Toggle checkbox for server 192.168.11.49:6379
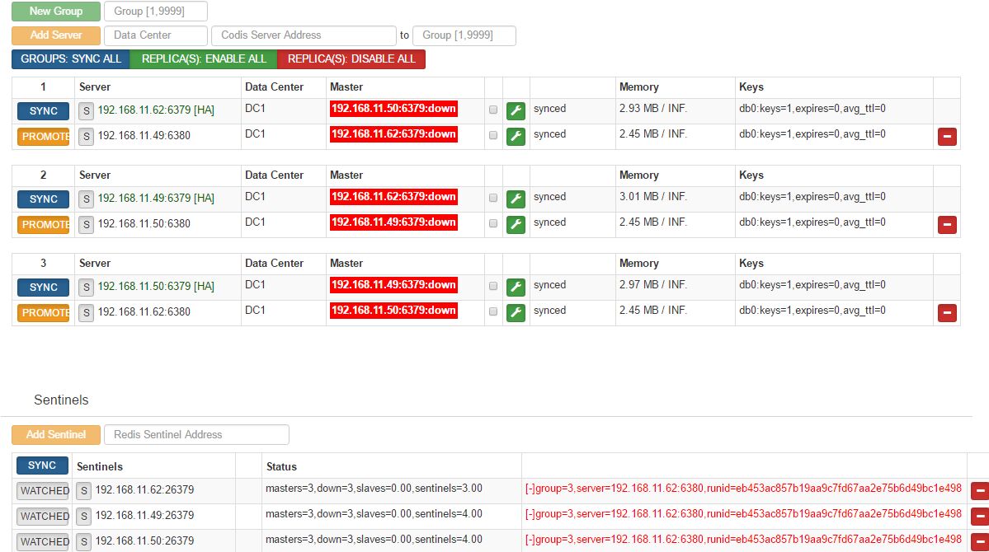 (x=493, y=198)
